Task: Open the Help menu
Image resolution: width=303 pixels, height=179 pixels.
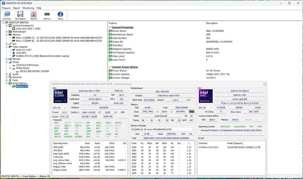Action: pos(39,8)
